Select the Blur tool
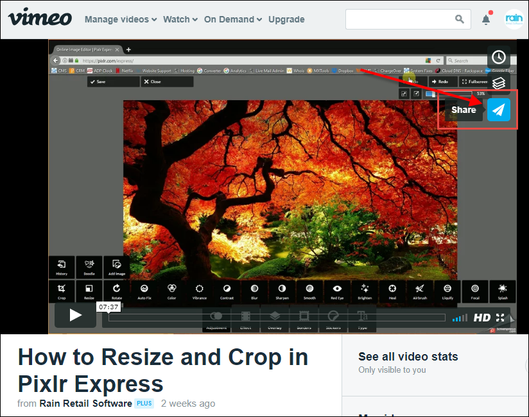 point(254,292)
